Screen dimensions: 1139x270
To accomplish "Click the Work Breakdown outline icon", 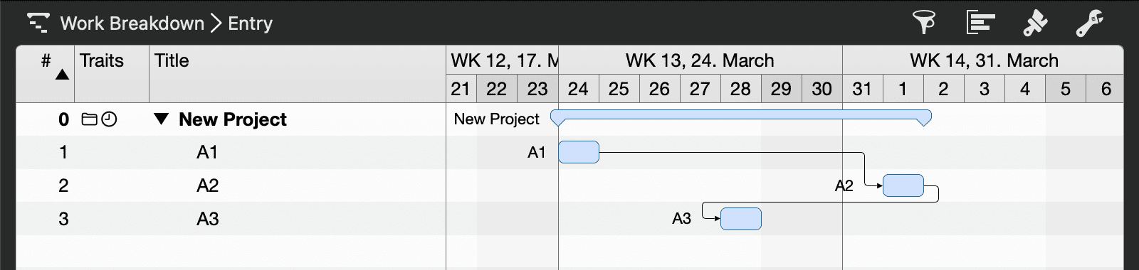I will pos(38,23).
